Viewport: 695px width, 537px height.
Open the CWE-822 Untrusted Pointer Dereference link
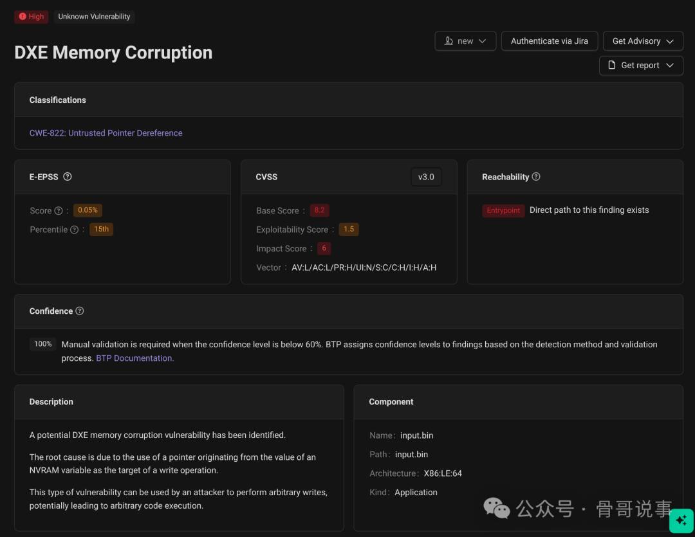tap(106, 133)
